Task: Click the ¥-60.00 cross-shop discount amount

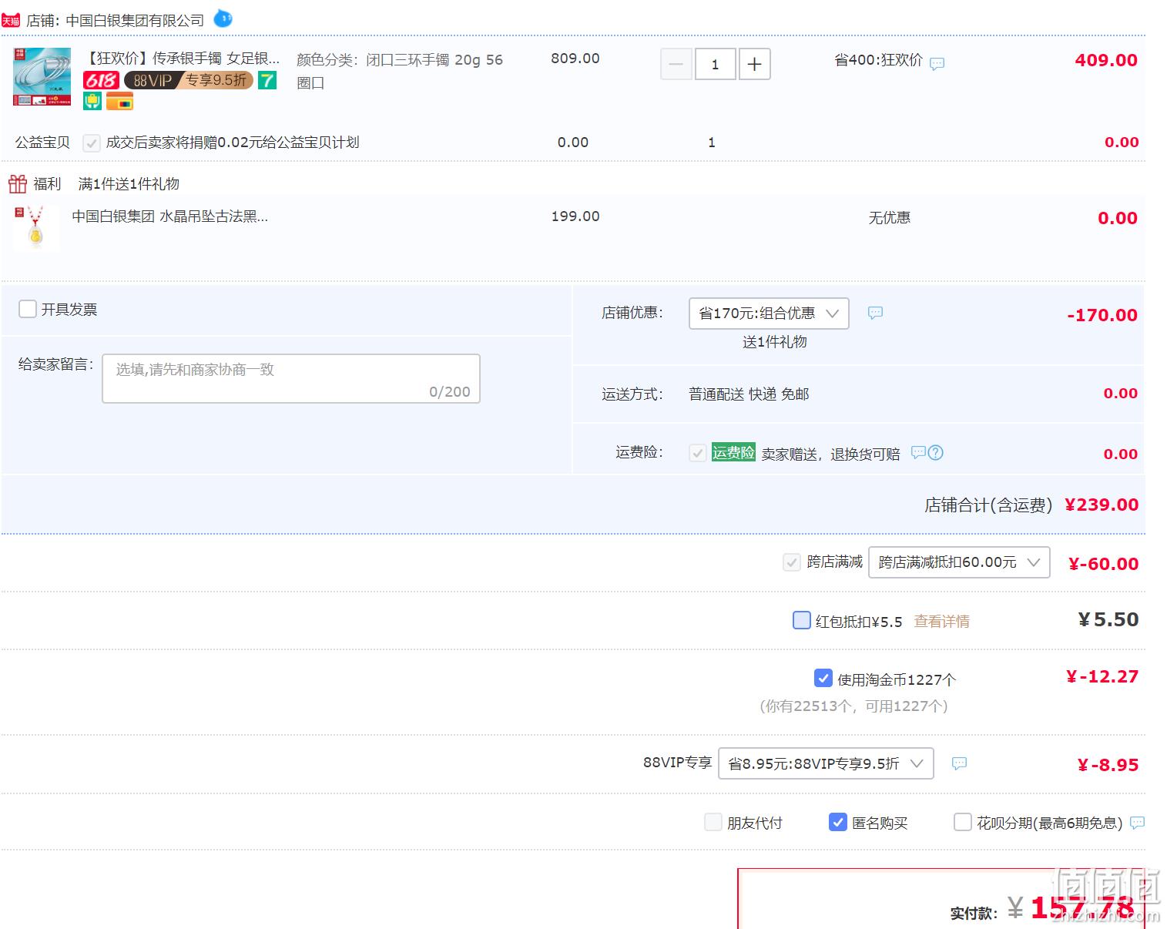Action: click(x=1104, y=564)
